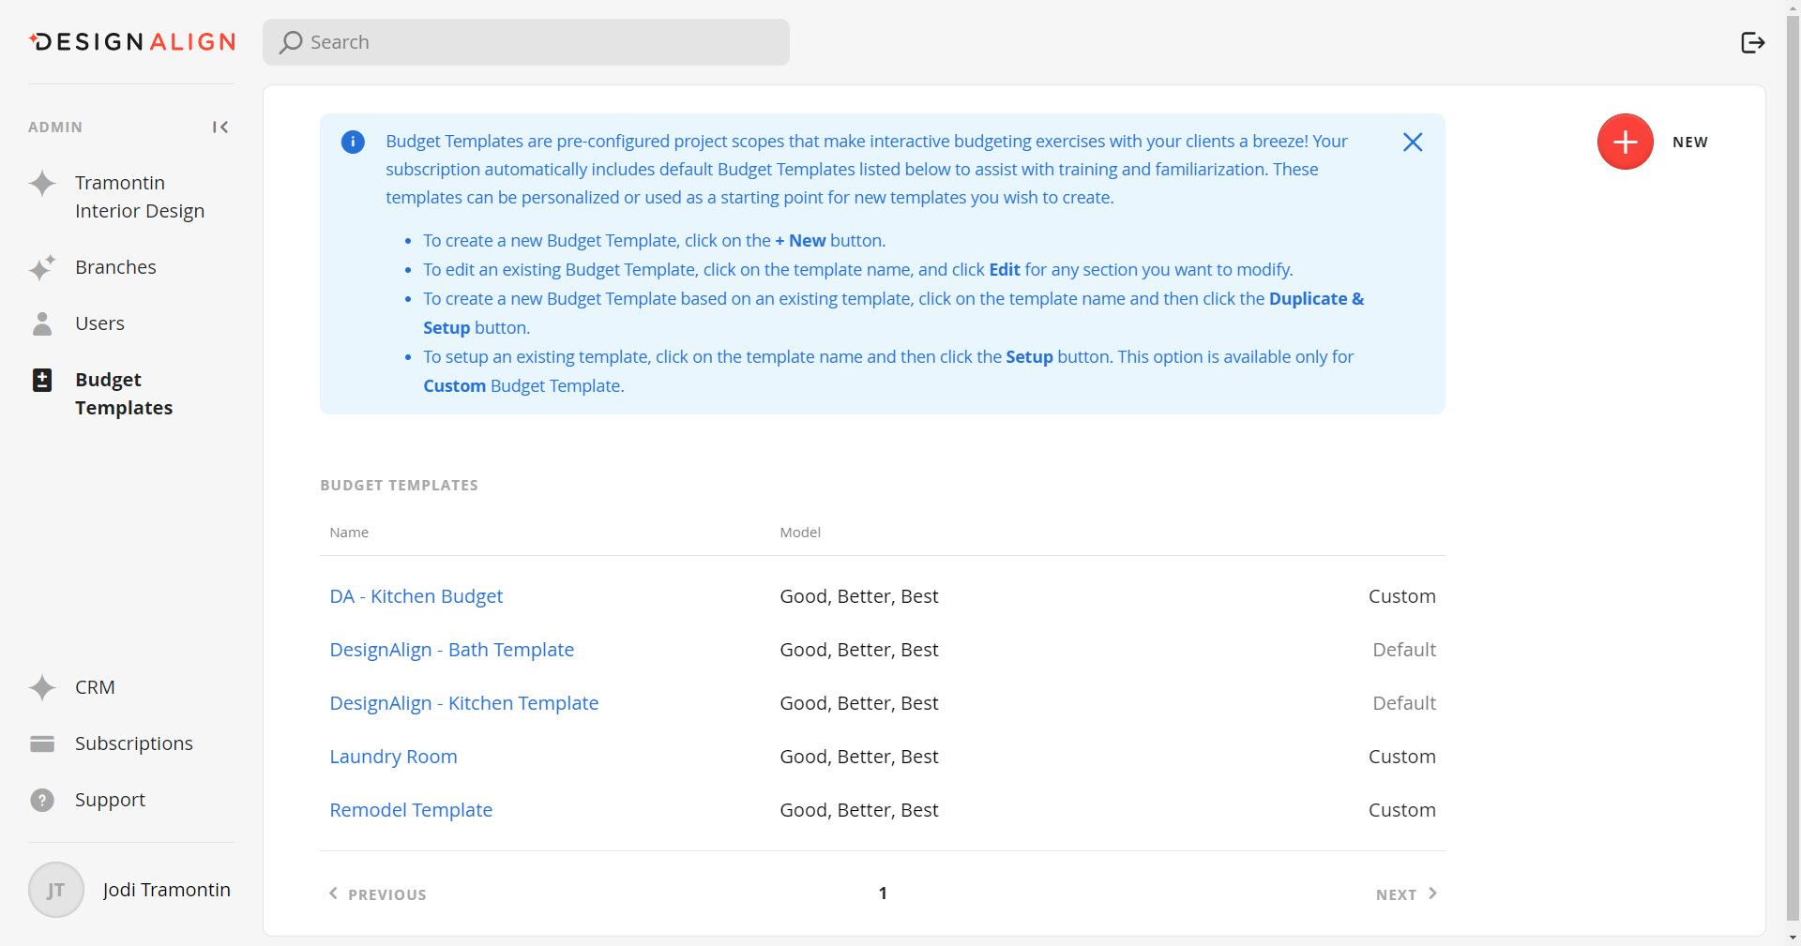Click the Subscriptions card icon
1801x946 pixels.
click(42, 743)
